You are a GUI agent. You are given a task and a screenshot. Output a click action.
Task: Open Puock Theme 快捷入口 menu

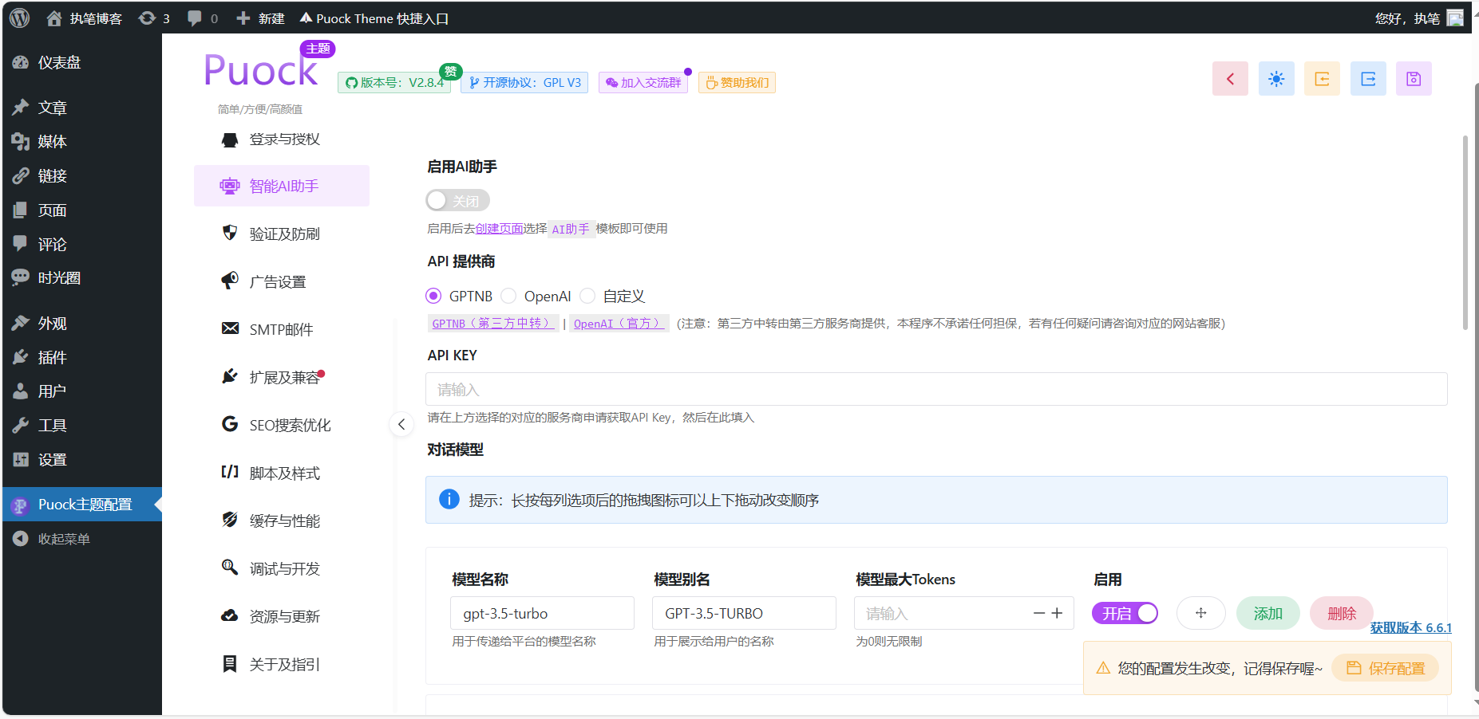(374, 18)
